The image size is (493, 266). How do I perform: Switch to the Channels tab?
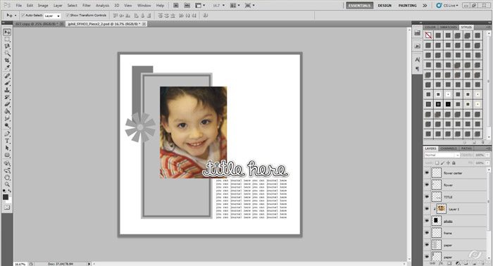click(x=449, y=148)
